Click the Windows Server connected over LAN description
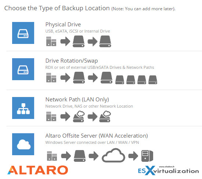202x179 pixels. 92,142
